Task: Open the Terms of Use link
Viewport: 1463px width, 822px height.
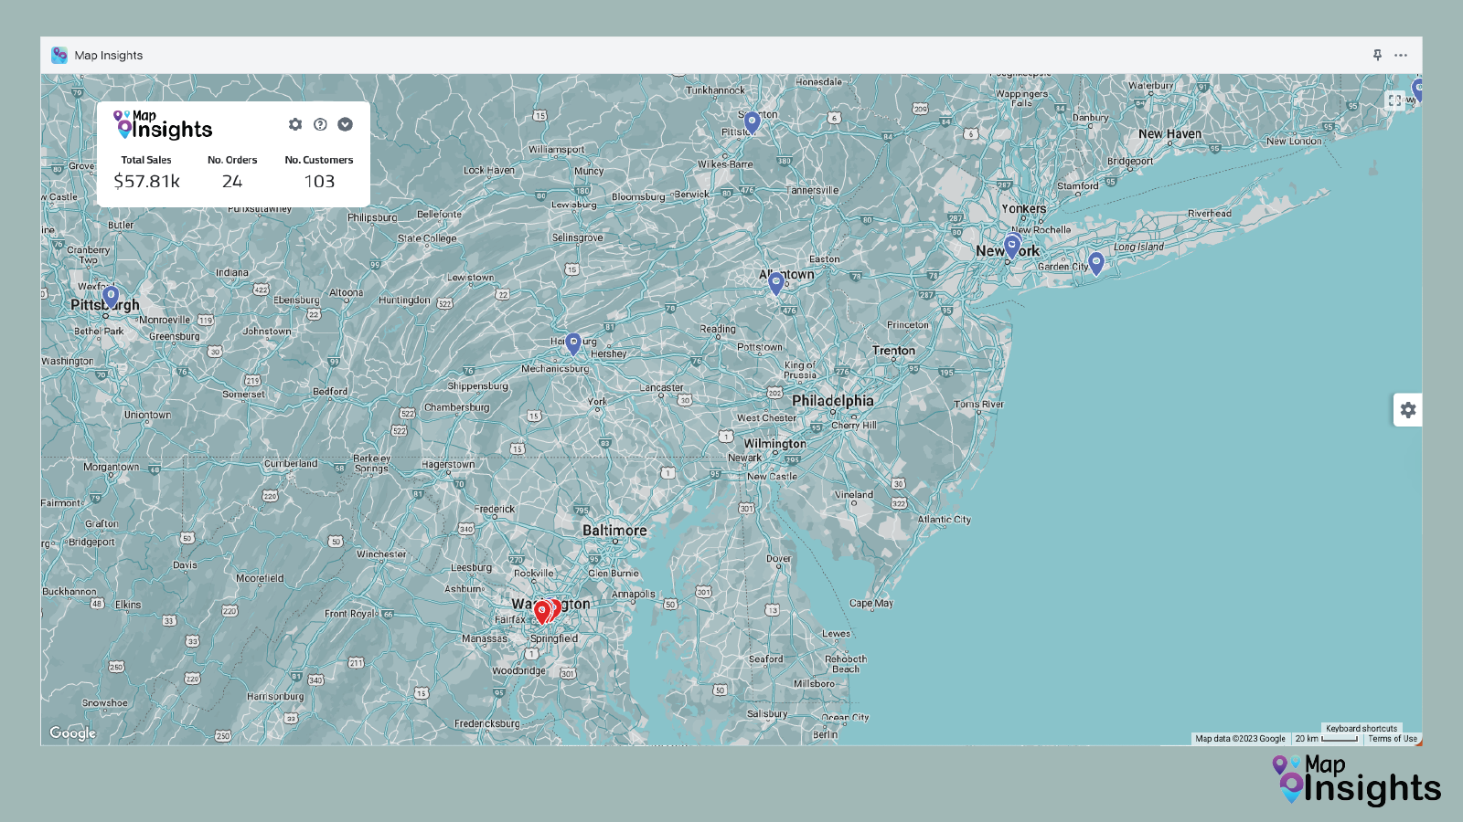Action: click(1393, 739)
